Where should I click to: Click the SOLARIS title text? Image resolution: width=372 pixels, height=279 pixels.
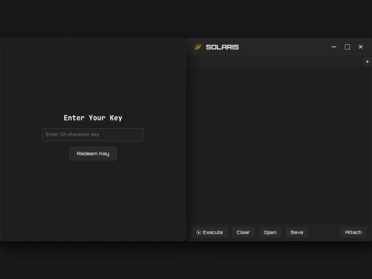223,48
